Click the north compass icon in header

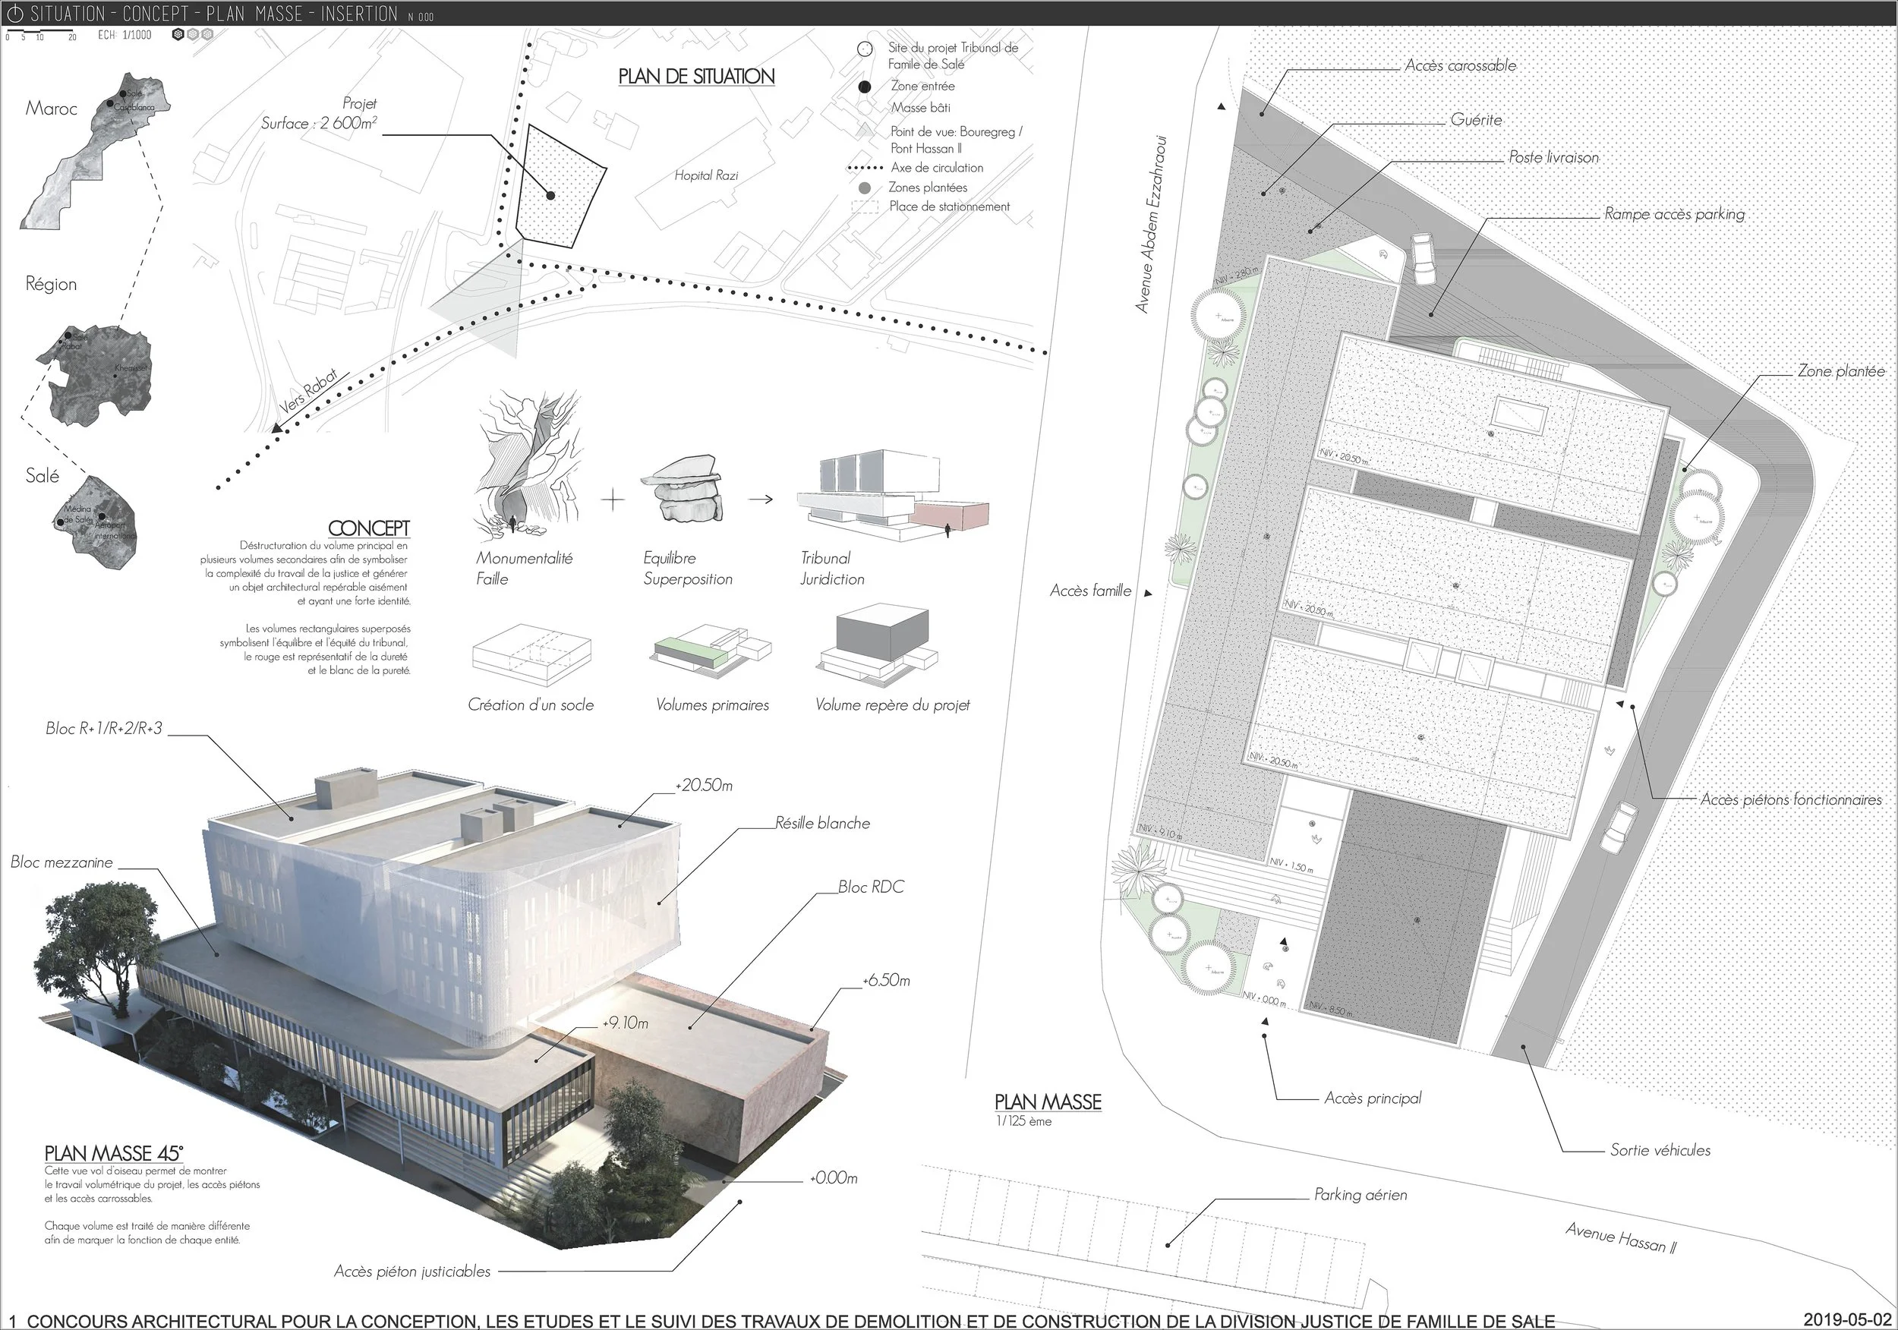pos(15,13)
